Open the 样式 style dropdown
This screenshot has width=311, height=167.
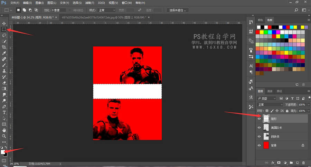tap(107, 10)
